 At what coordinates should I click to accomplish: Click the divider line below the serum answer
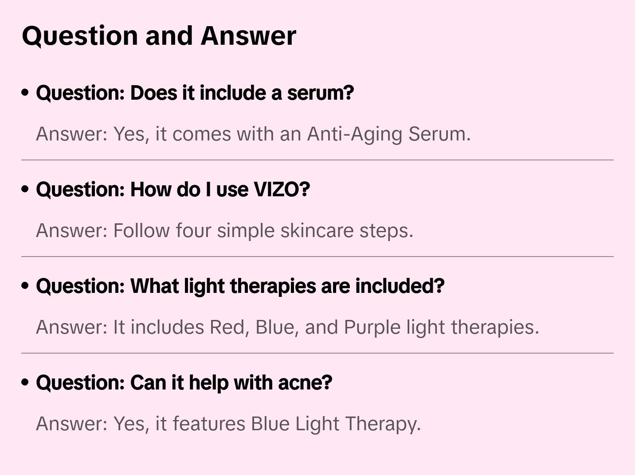click(317, 160)
